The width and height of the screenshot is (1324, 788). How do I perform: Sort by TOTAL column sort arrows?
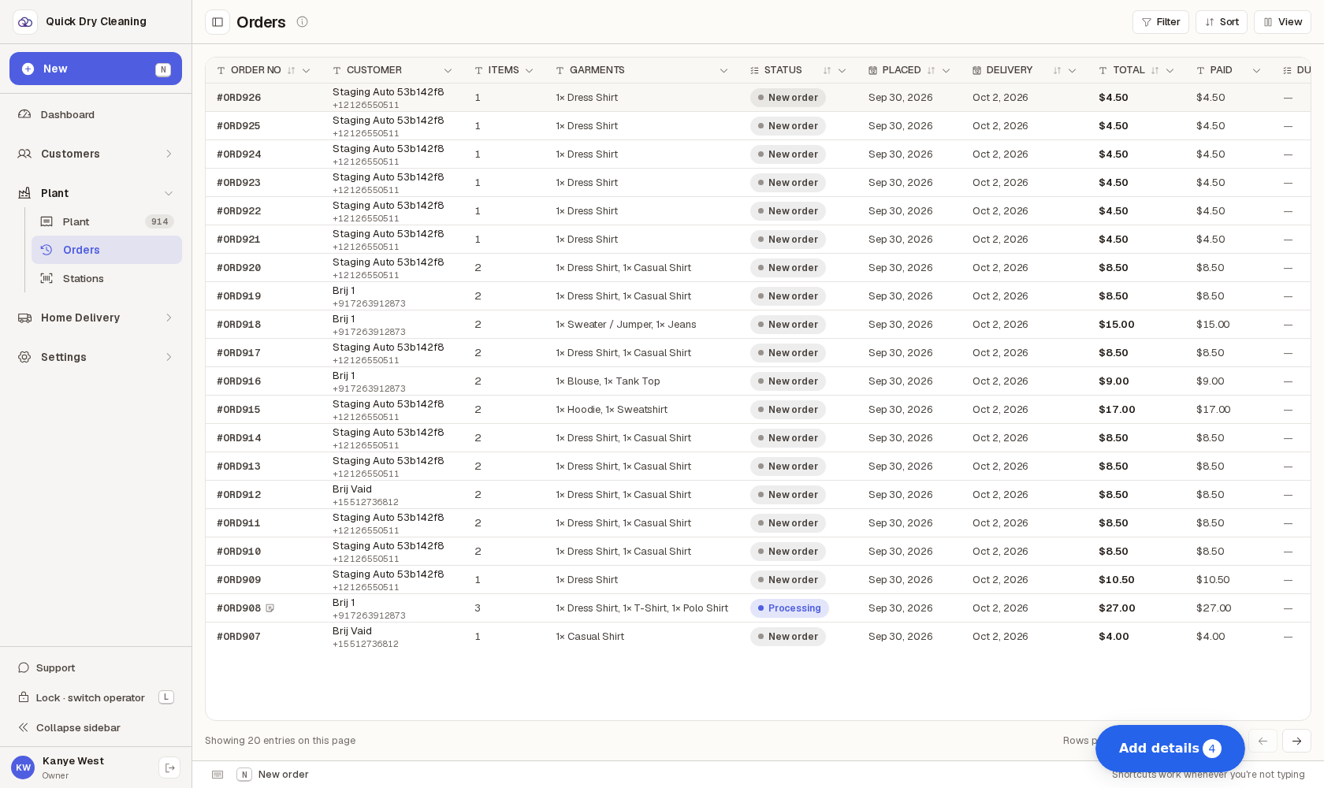click(x=1155, y=71)
